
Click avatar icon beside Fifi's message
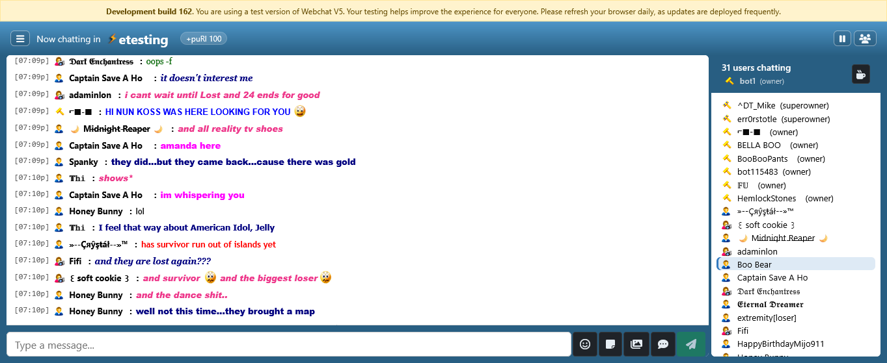click(x=59, y=261)
